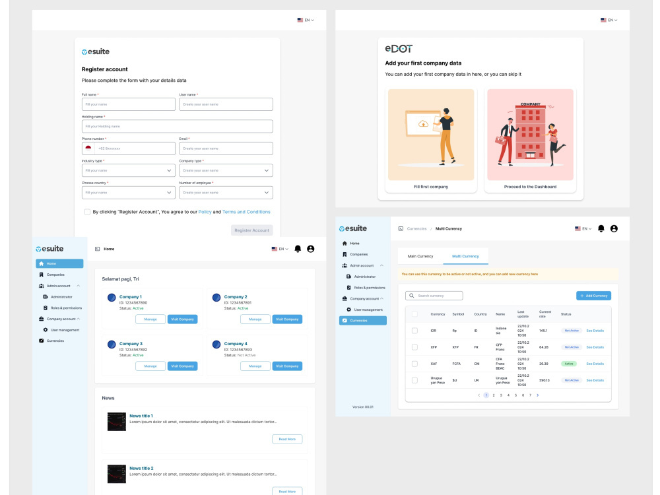Click into the Full name field

pos(129,104)
